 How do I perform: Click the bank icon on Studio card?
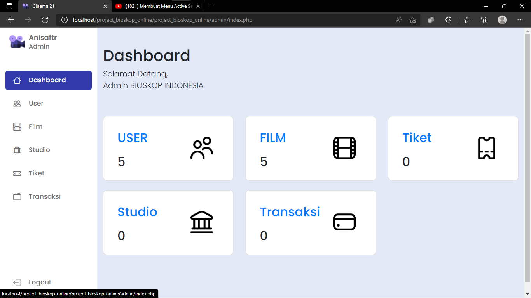[x=201, y=222]
